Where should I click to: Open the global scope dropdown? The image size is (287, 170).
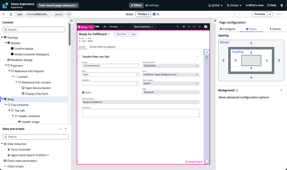(x=216, y=5)
